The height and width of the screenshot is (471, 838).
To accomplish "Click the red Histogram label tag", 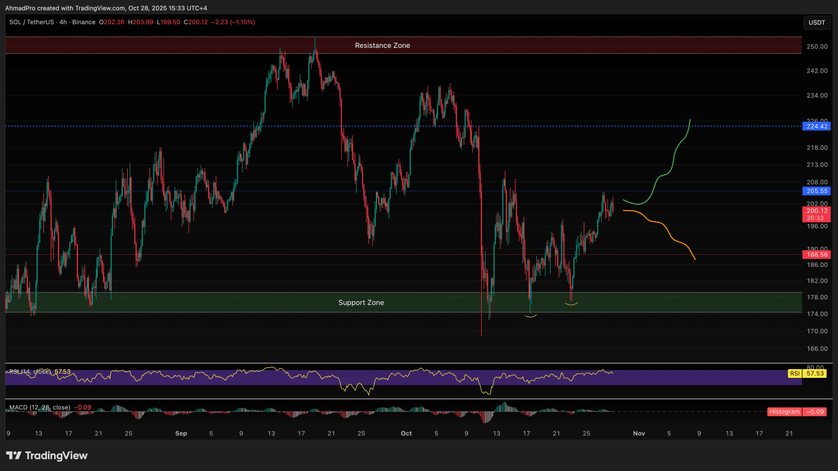I will pyautogui.click(x=784, y=412).
